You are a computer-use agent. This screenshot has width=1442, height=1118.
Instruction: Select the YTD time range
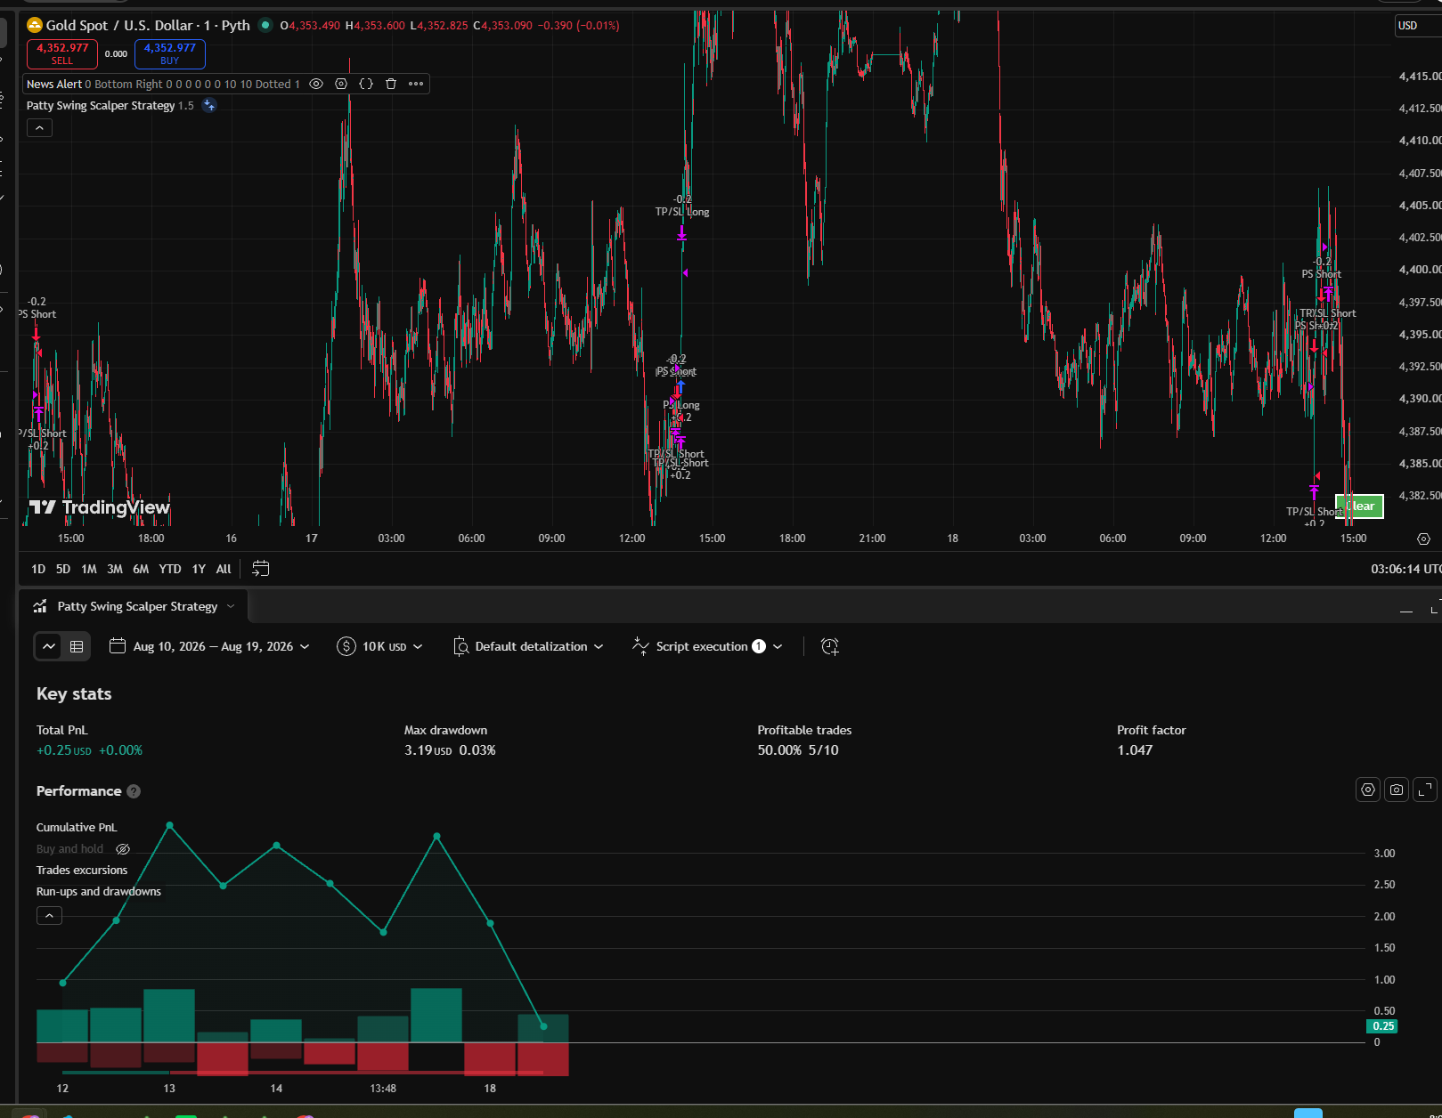coord(170,569)
